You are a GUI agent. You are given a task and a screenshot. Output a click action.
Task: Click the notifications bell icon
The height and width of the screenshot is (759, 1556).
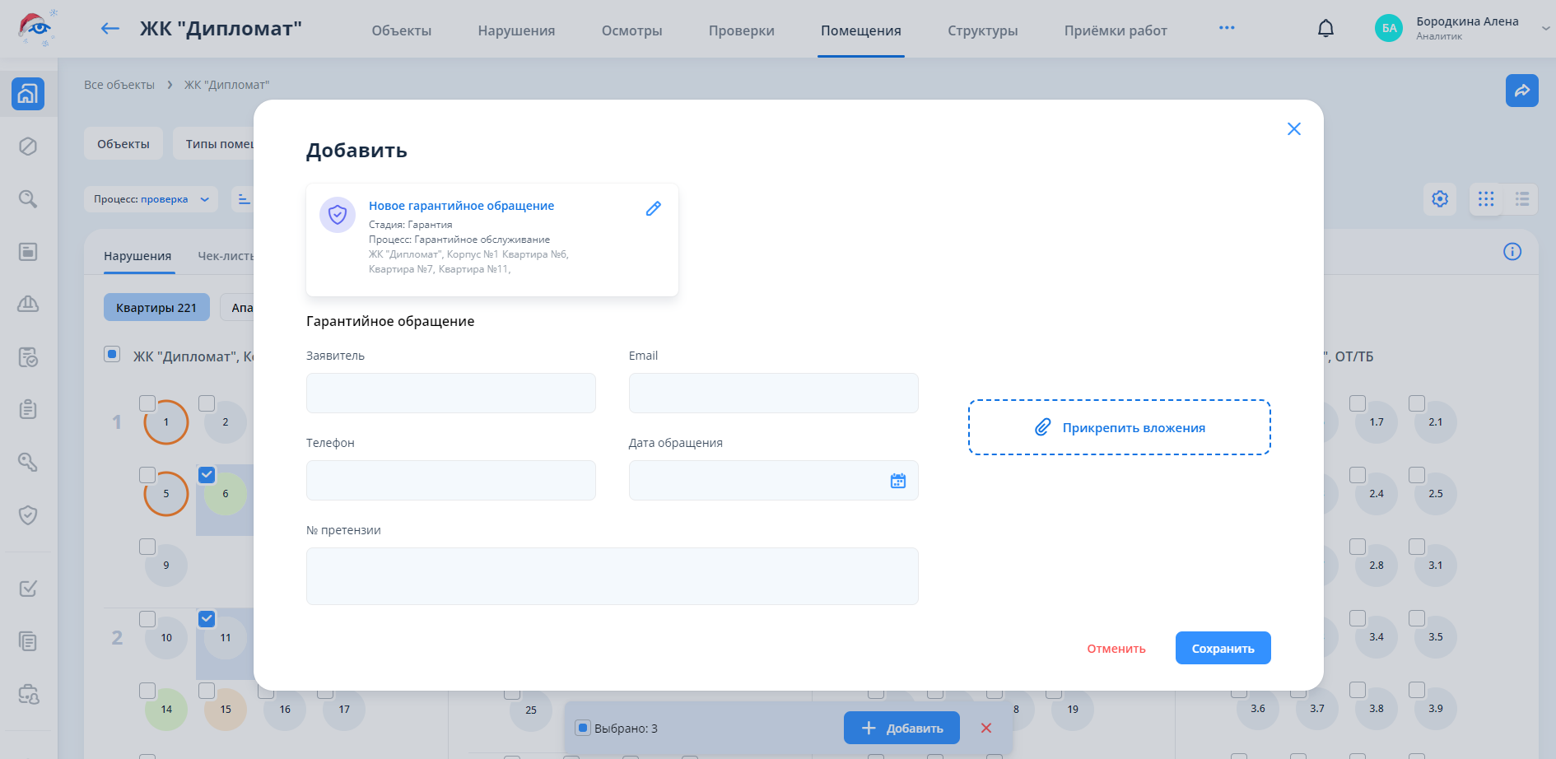coord(1325,29)
